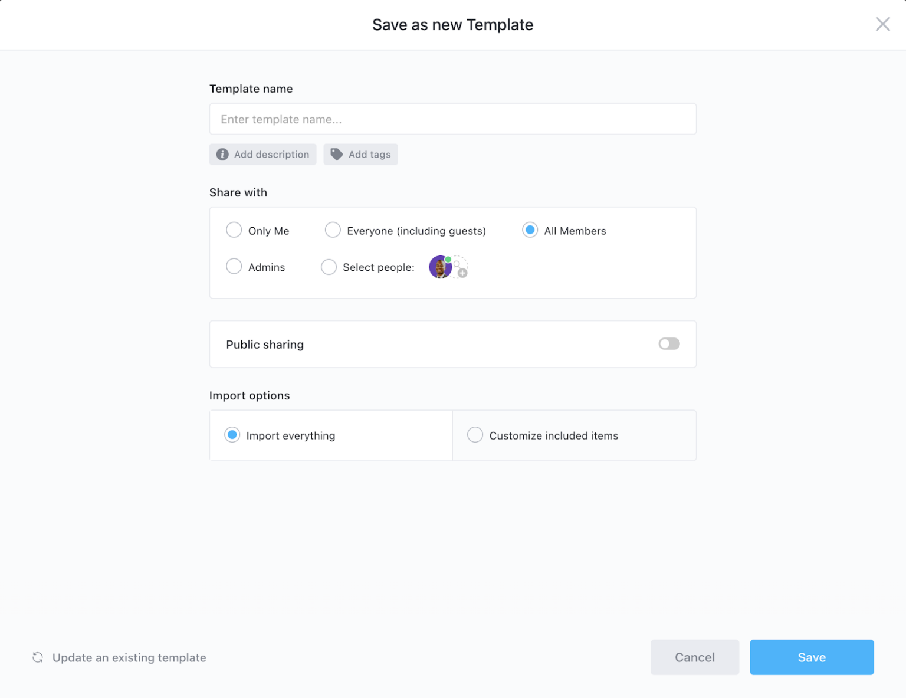Viewport: 906px width, 698px height.
Task: Select Everyone (including guests)
Action: pos(333,230)
